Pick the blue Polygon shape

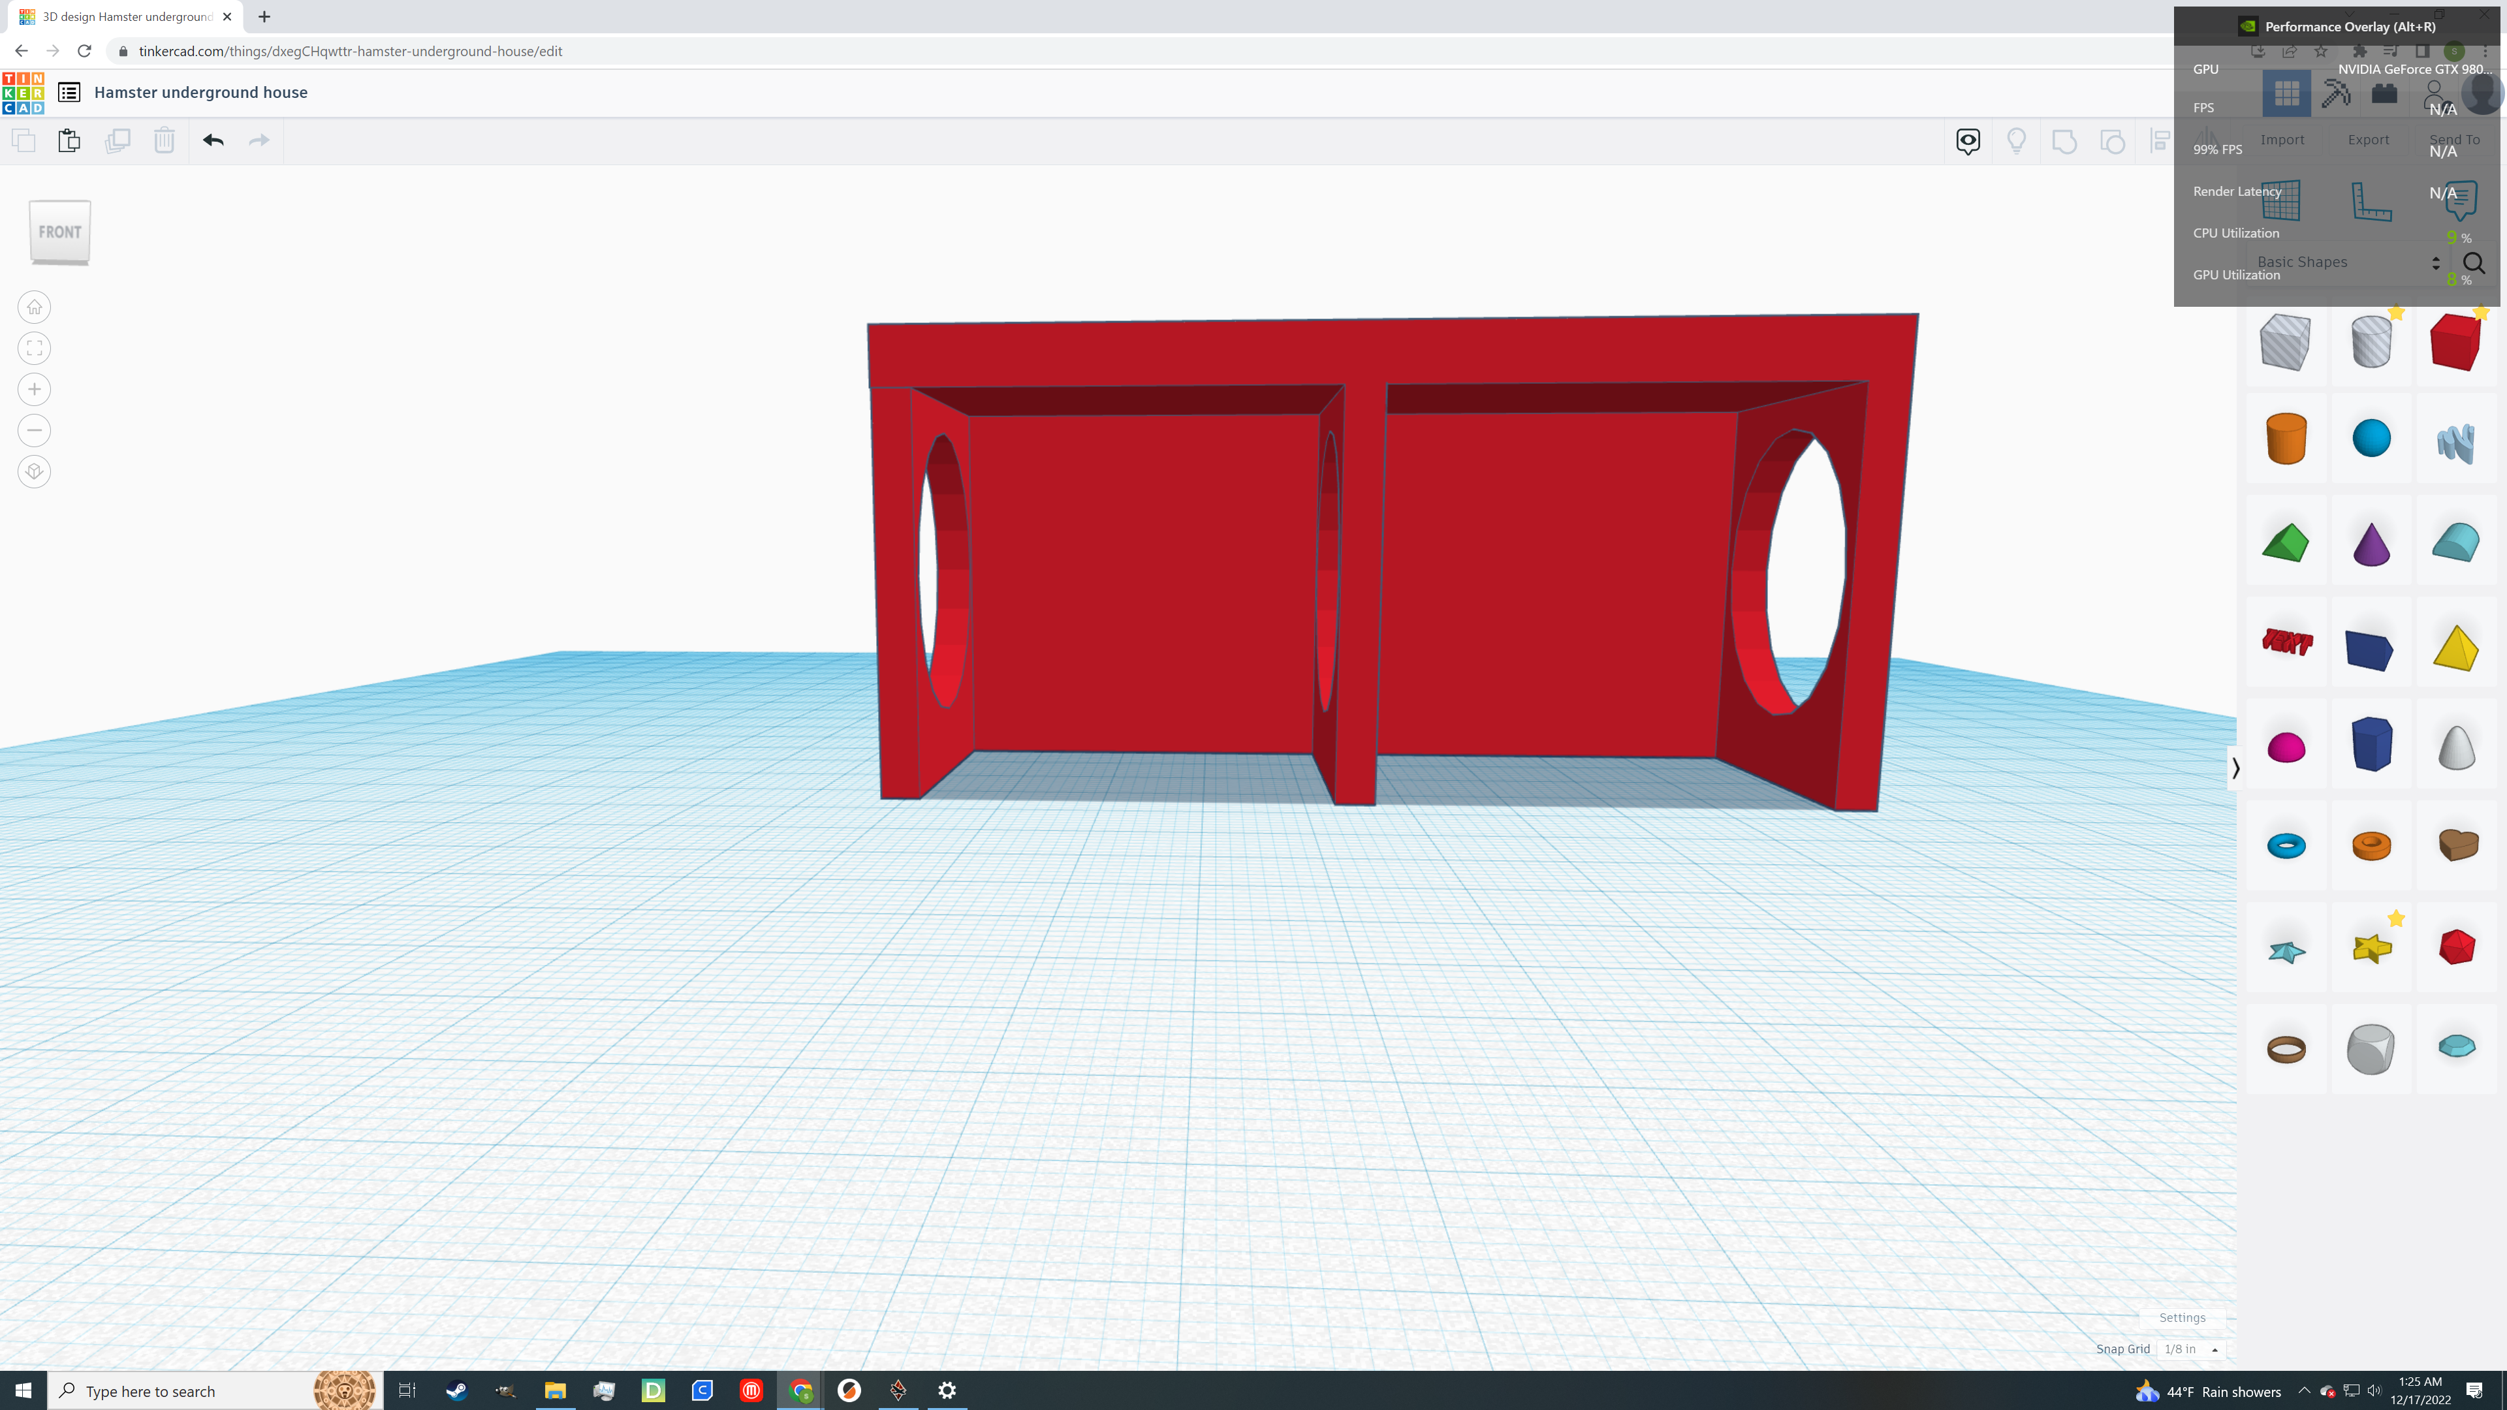(2371, 744)
